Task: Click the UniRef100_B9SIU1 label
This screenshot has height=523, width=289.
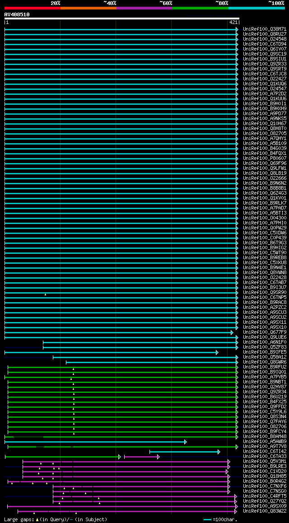Action: tap(265, 59)
